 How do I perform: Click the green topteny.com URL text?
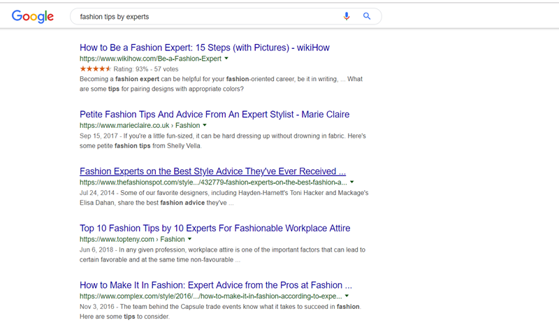tap(132, 239)
